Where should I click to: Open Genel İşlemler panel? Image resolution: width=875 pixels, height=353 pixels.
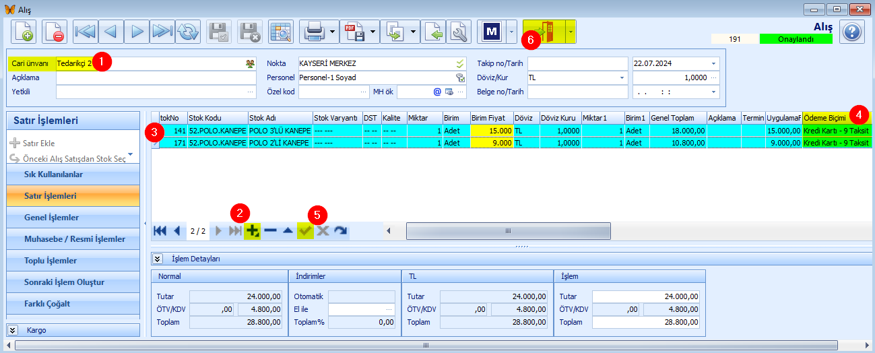tap(73, 218)
